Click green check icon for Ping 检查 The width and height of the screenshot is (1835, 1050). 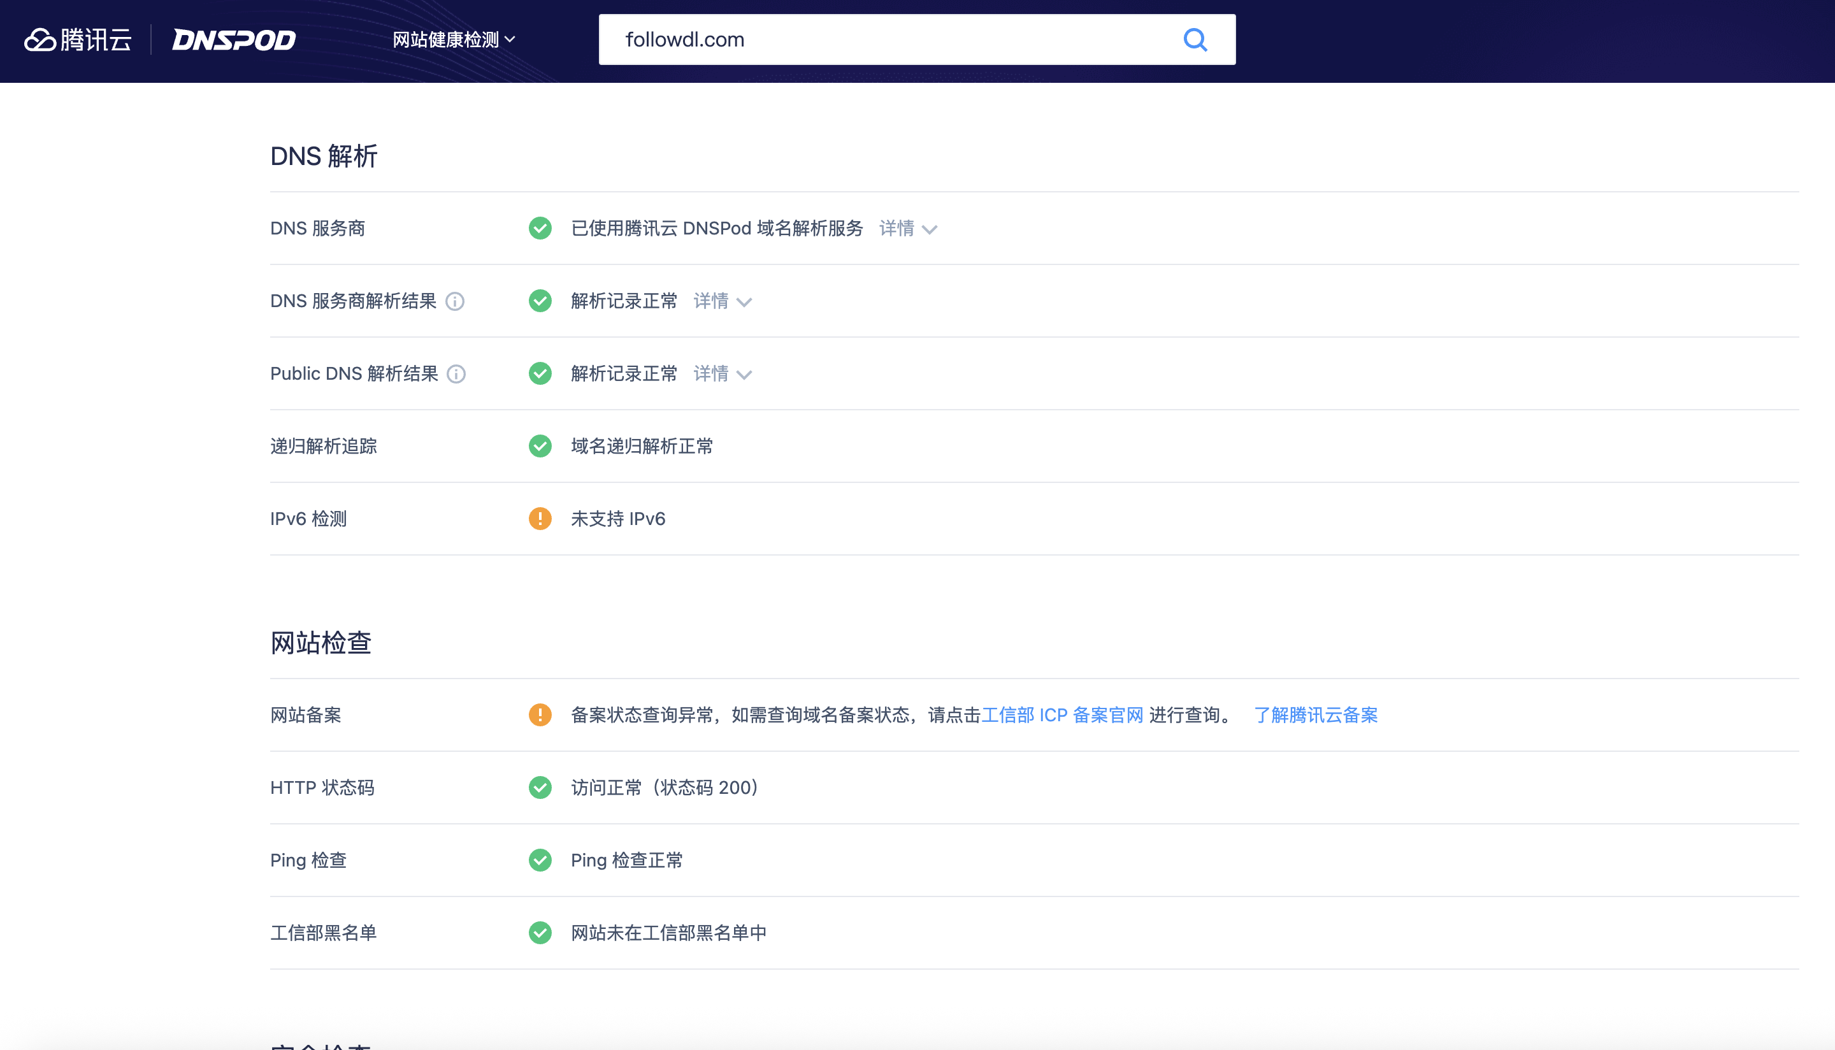tap(540, 860)
